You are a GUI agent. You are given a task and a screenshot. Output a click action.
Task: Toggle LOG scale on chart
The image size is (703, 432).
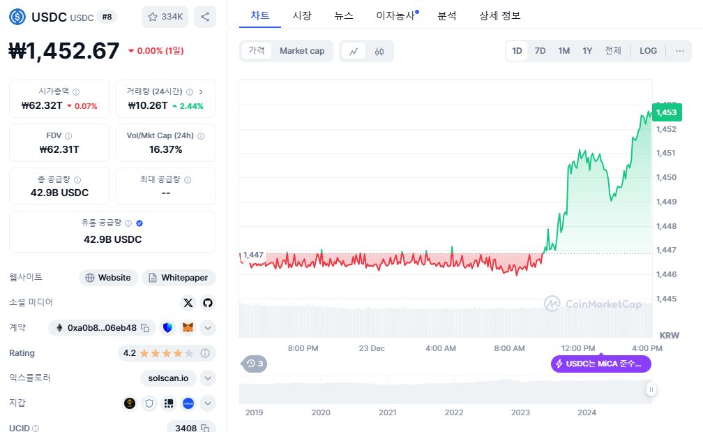[x=649, y=51]
